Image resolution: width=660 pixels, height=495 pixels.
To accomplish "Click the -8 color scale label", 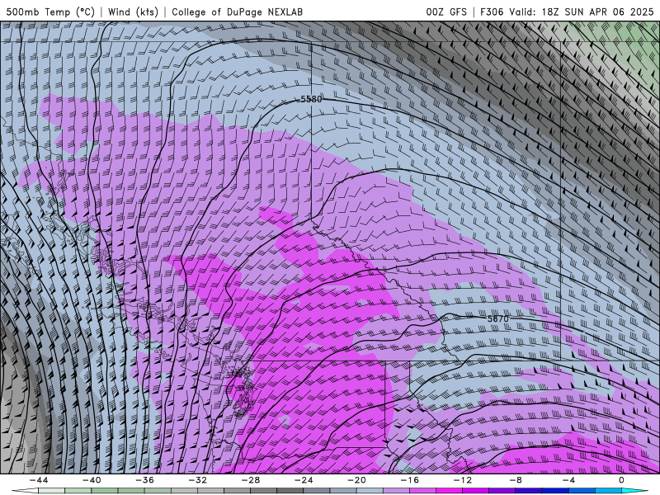I will pyautogui.click(x=516, y=480).
